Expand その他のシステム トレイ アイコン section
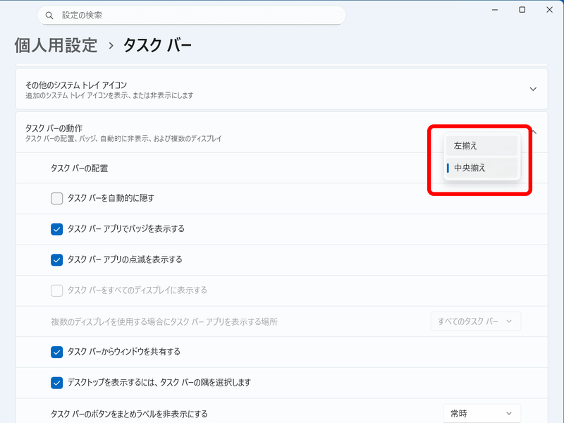564x423 pixels. (534, 90)
